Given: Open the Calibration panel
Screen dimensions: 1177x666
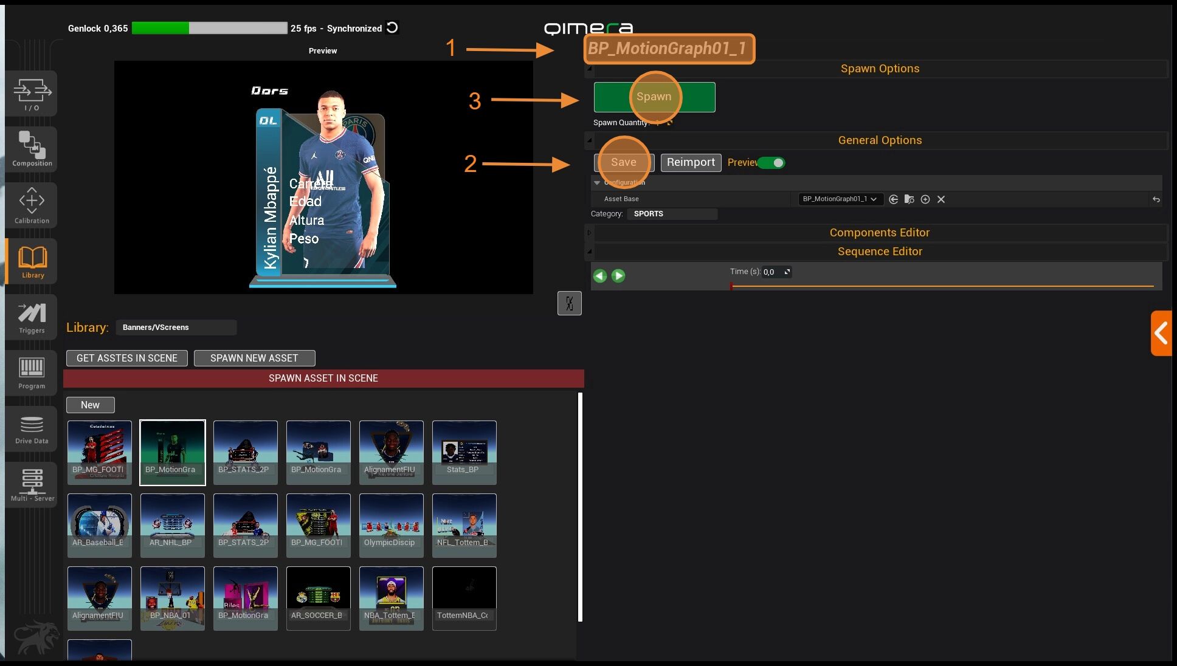Looking at the screenshot, I should pyautogui.click(x=32, y=205).
